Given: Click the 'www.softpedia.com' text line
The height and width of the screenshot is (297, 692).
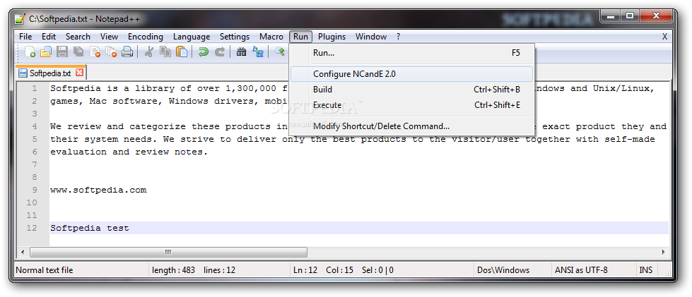Looking at the screenshot, I should (98, 190).
